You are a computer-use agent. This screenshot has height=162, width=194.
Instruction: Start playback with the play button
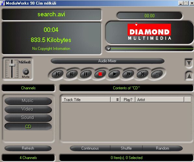[x=114, y=74]
